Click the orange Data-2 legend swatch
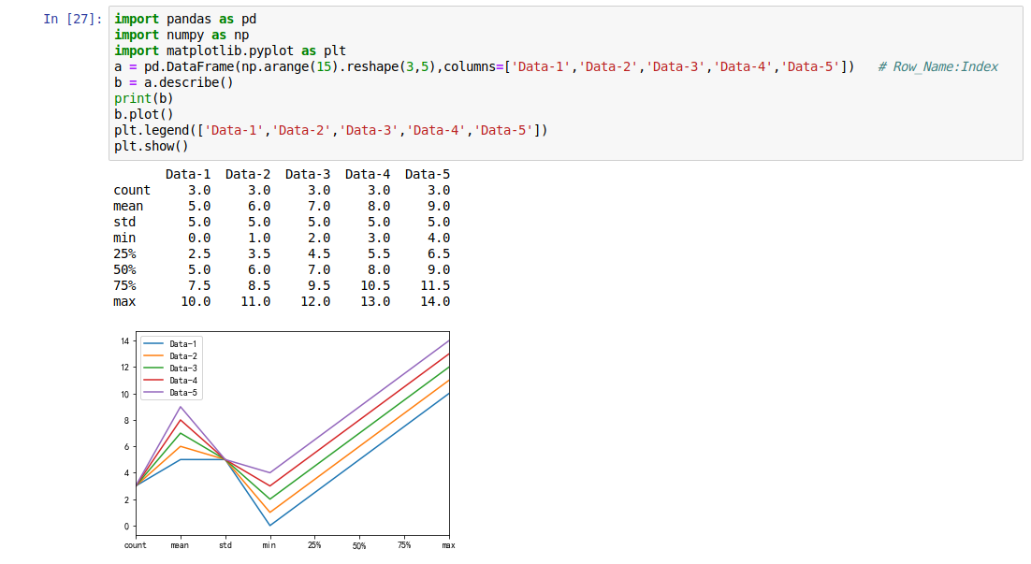 (153, 355)
